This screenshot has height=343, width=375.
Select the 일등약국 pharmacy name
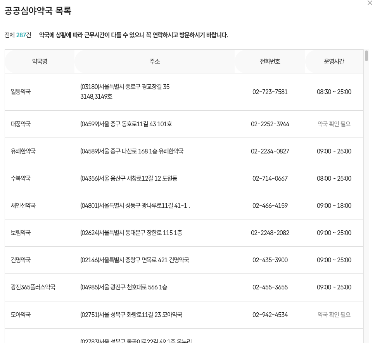(21, 92)
